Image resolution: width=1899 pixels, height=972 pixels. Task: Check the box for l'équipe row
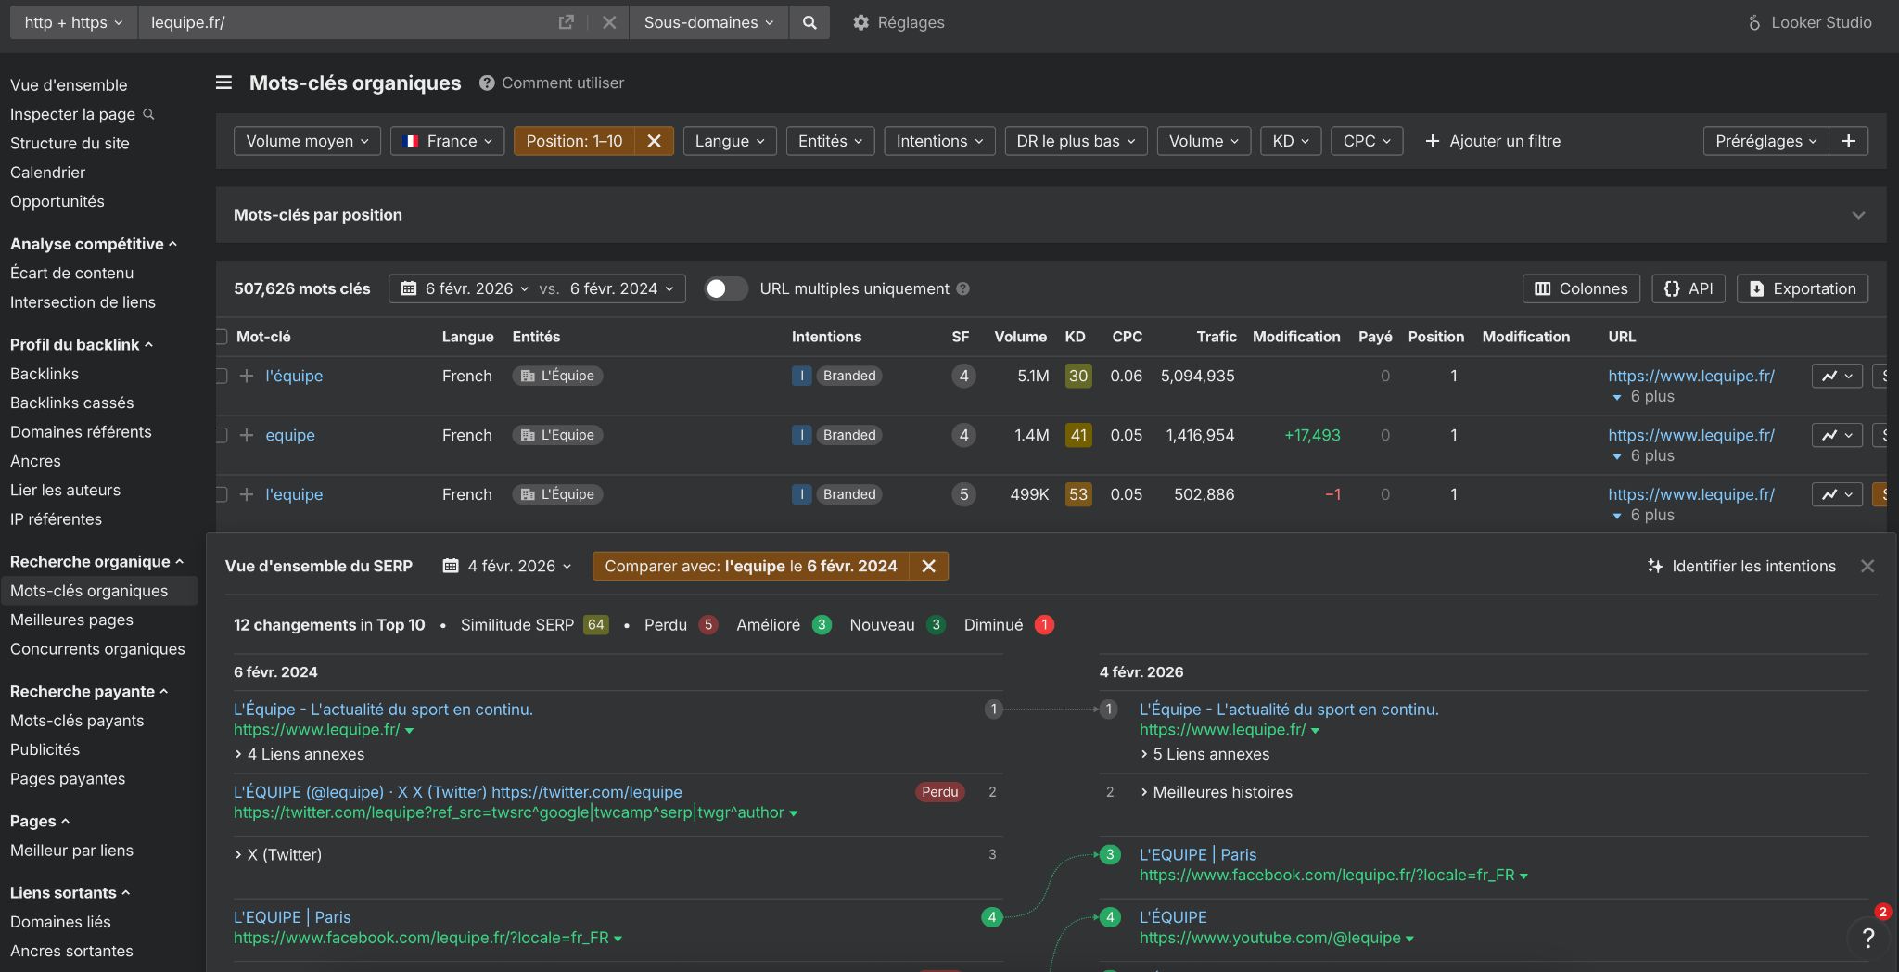coord(221,376)
